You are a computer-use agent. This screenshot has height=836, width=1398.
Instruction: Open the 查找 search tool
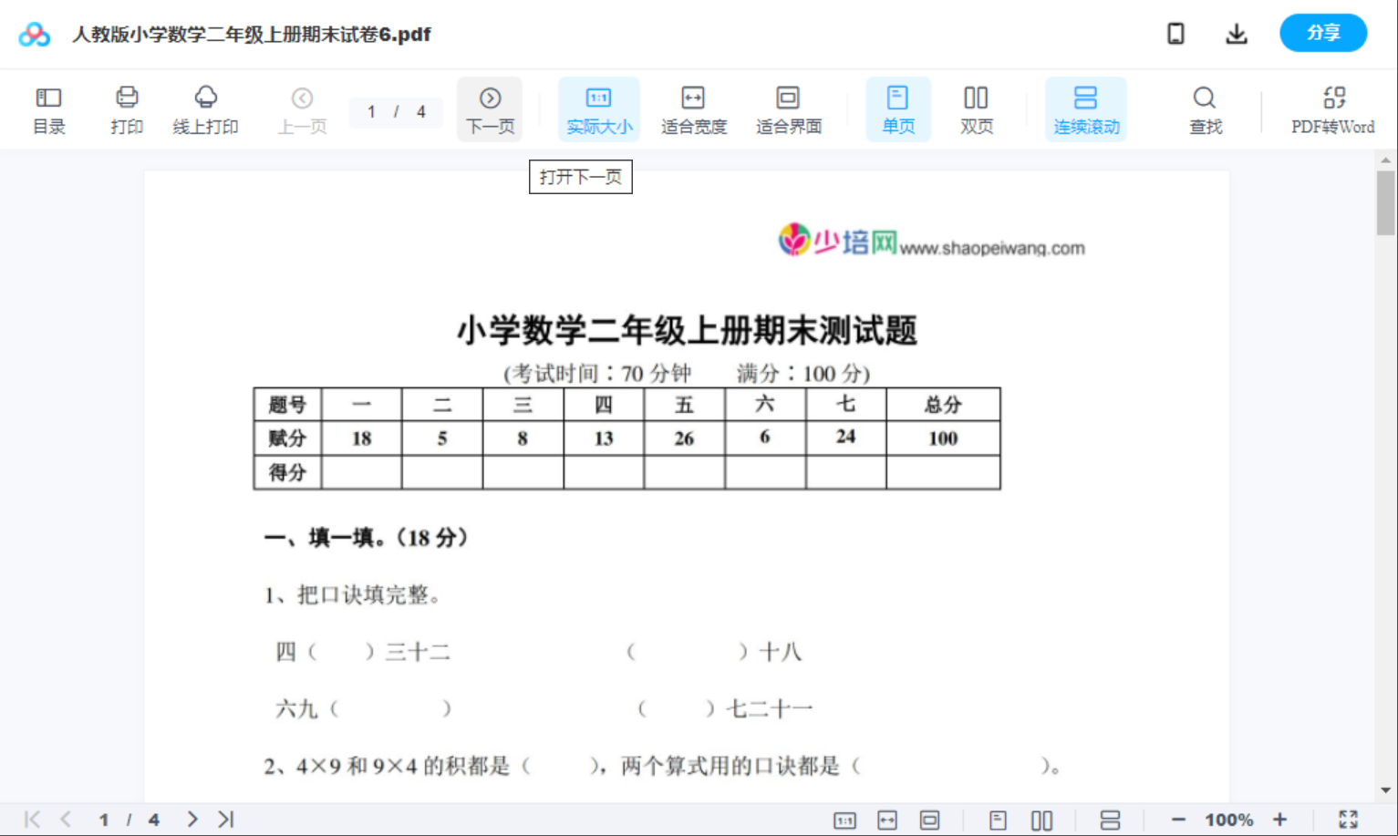[x=1205, y=108]
